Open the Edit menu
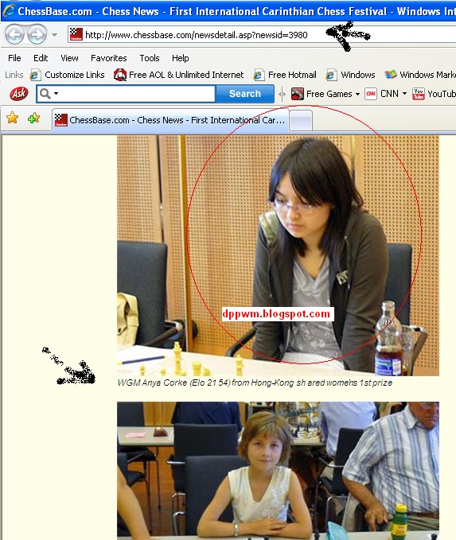The height and width of the screenshot is (540, 456). (x=41, y=58)
